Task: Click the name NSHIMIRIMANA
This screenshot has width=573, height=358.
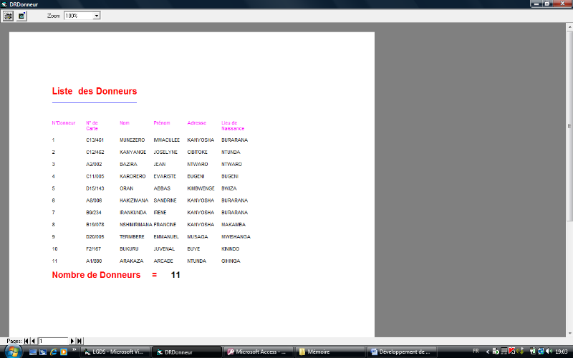Action: coord(136,225)
